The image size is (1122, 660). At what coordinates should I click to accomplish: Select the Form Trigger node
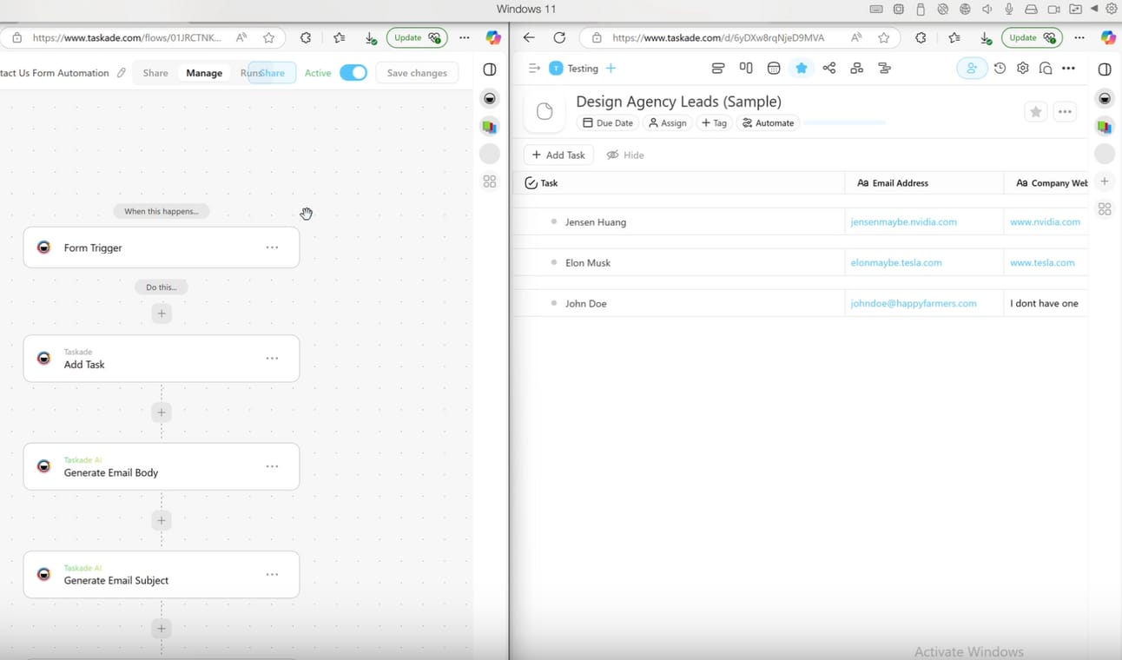point(162,247)
